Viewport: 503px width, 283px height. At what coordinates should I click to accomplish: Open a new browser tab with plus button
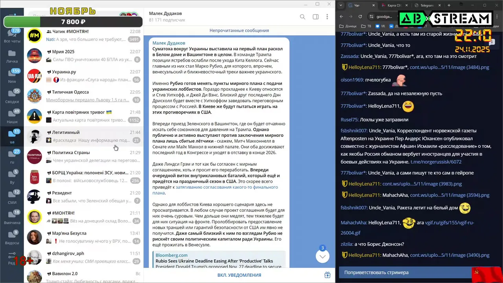point(449,5)
